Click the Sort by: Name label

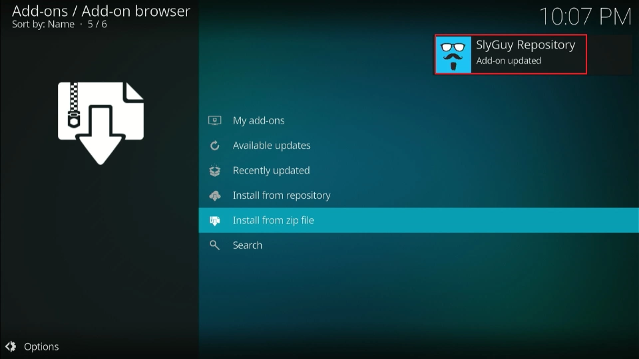[x=43, y=25]
